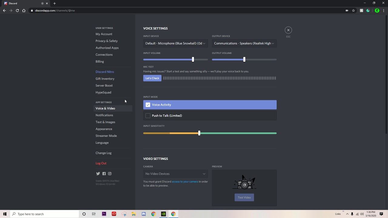Adjust the Input Sensitivity slider handle
388x218 pixels.
(199, 133)
